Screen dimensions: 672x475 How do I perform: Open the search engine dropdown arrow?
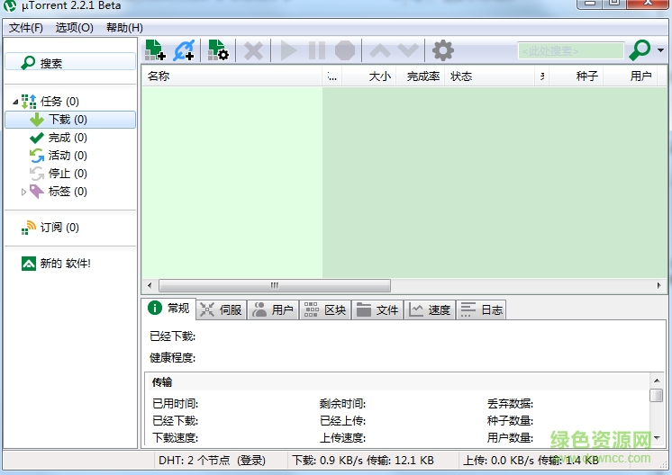661,50
